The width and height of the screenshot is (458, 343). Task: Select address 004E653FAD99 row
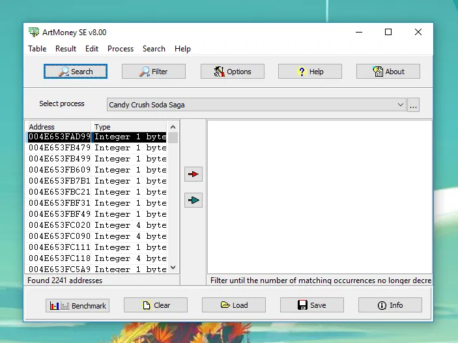[97, 137]
